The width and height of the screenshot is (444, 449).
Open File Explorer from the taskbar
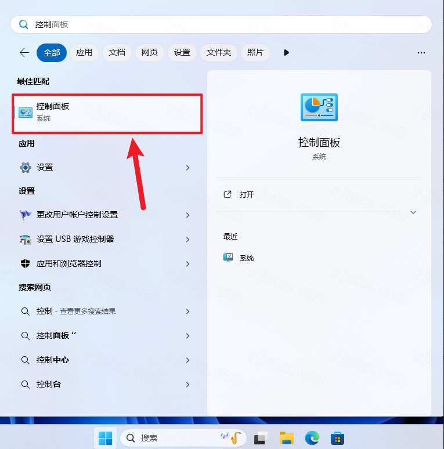pos(286,438)
